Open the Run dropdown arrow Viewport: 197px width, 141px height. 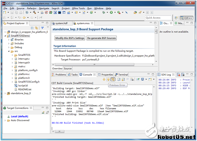pyautogui.click(x=115, y=12)
